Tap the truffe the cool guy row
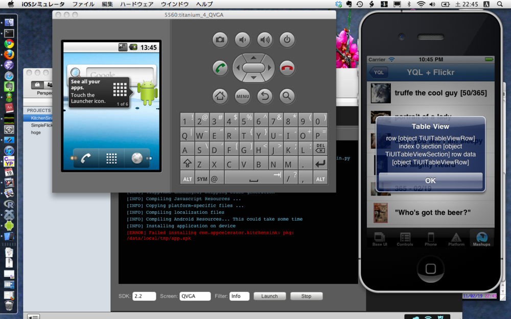This screenshot has height=319, width=511. coord(430,93)
